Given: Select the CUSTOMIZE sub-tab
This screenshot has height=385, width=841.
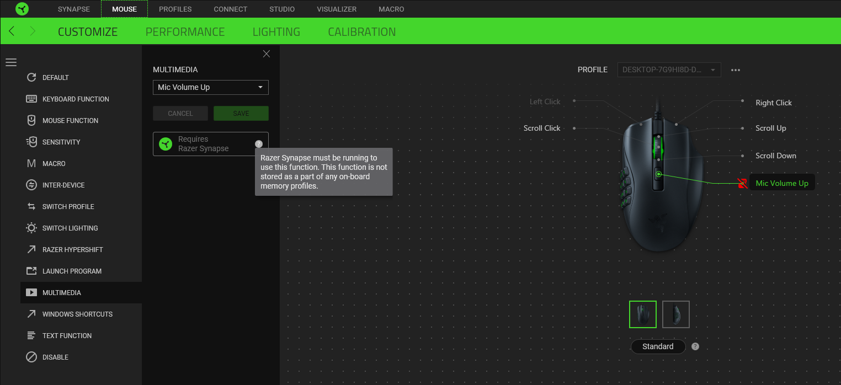Looking at the screenshot, I should [88, 31].
